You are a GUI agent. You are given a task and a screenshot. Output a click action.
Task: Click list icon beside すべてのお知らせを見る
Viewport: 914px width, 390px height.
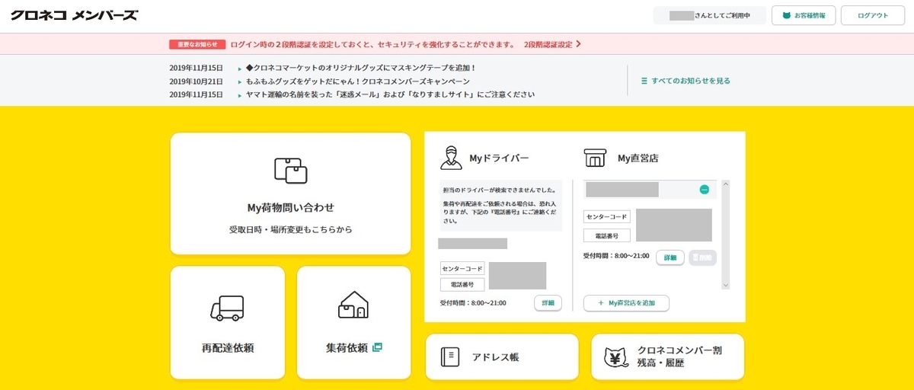pyautogui.click(x=644, y=80)
